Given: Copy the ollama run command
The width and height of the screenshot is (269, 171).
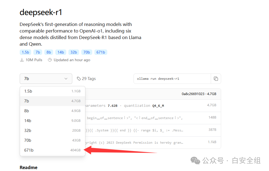Looking at the screenshot, I should coord(216,79).
